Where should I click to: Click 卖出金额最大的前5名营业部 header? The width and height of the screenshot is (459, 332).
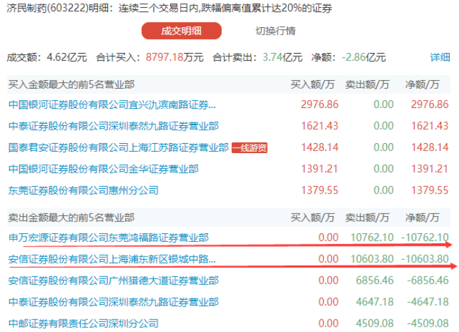(x=72, y=217)
